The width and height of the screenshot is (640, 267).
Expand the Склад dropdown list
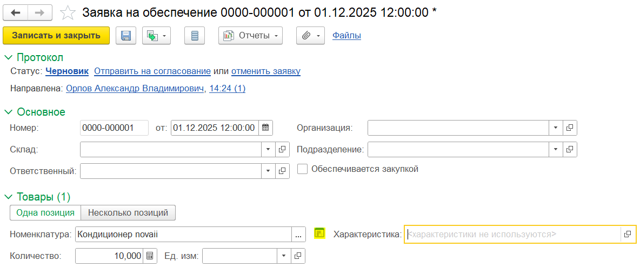269,149
